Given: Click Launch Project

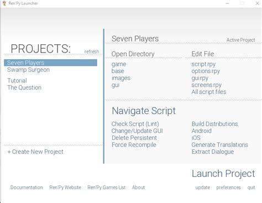Looking at the screenshot, I should coord(223,174).
